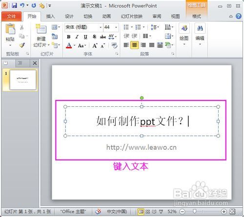Image resolution: width=244 pixels, height=217 pixels.
Task: Click the New Slide (新建幻灯片) icon
Action: (x=41, y=29)
